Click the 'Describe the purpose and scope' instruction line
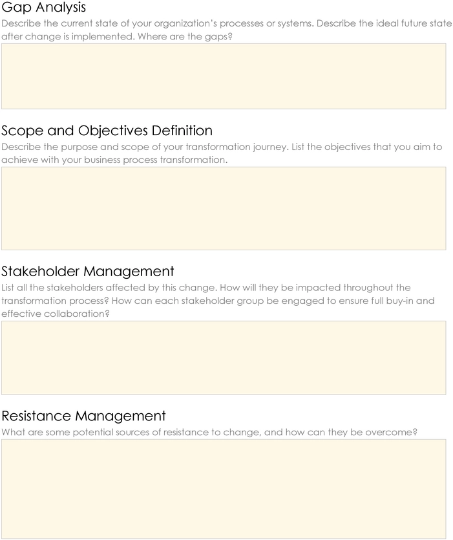Image resolution: width=453 pixels, height=540 pixels. (x=222, y=147)
